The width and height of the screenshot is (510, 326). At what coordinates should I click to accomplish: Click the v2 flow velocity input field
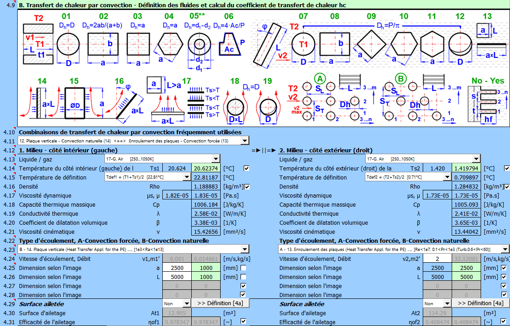tap(437, 259)
